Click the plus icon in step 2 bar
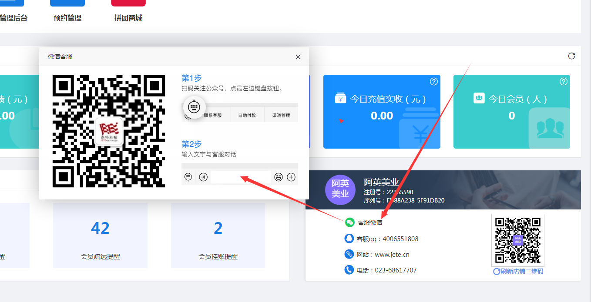591x302 pixels. (x=291, y=177)
